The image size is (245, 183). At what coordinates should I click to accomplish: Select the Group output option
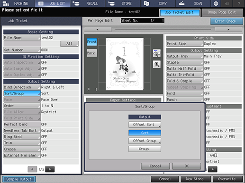pos(145,149)
